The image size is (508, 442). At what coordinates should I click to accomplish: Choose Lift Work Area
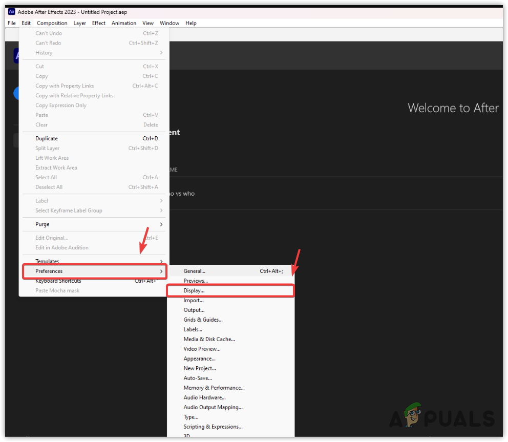[94, 158]
